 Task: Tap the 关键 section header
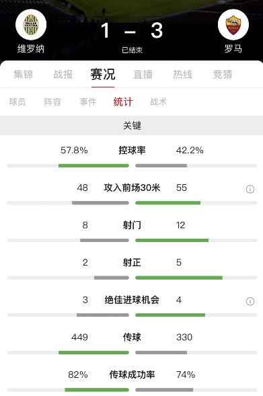(131, 125)
